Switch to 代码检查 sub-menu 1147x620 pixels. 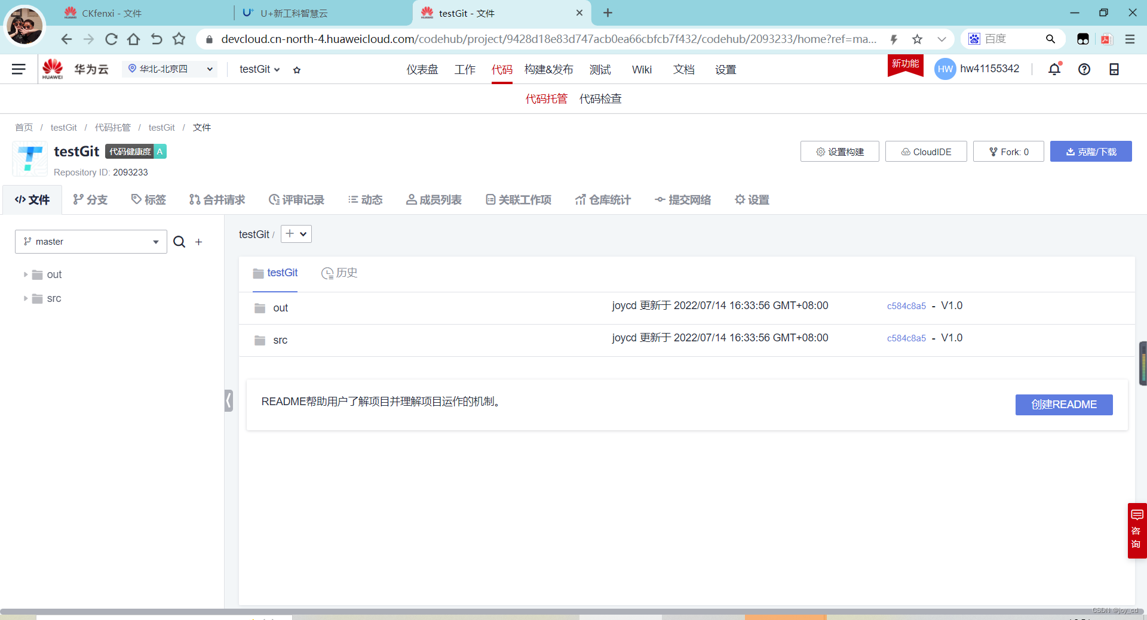click(x=600, y=99)
